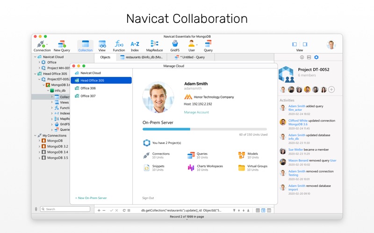Screen dimensions: 374x233
Task: Open the Connection dropdown arrow
Action: (47, 44)
